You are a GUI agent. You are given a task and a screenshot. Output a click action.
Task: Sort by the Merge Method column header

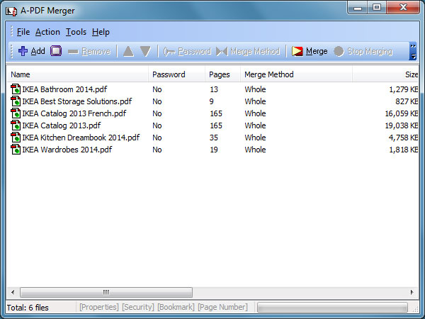pyautogui.click(x=296, y=74)
